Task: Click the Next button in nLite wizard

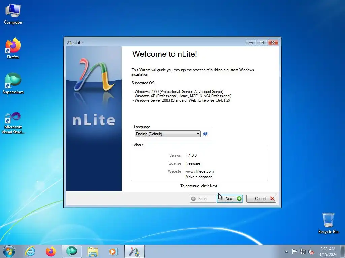Action: [230, 199]
